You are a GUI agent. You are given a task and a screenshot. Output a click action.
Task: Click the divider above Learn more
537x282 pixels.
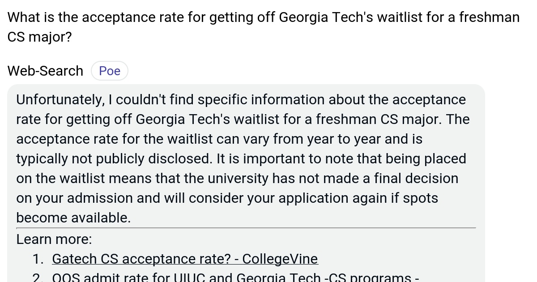[246, 228]
